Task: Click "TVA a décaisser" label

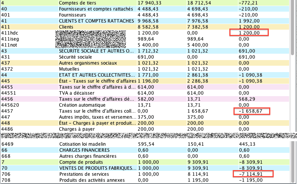Action: (x=77, y=93)
